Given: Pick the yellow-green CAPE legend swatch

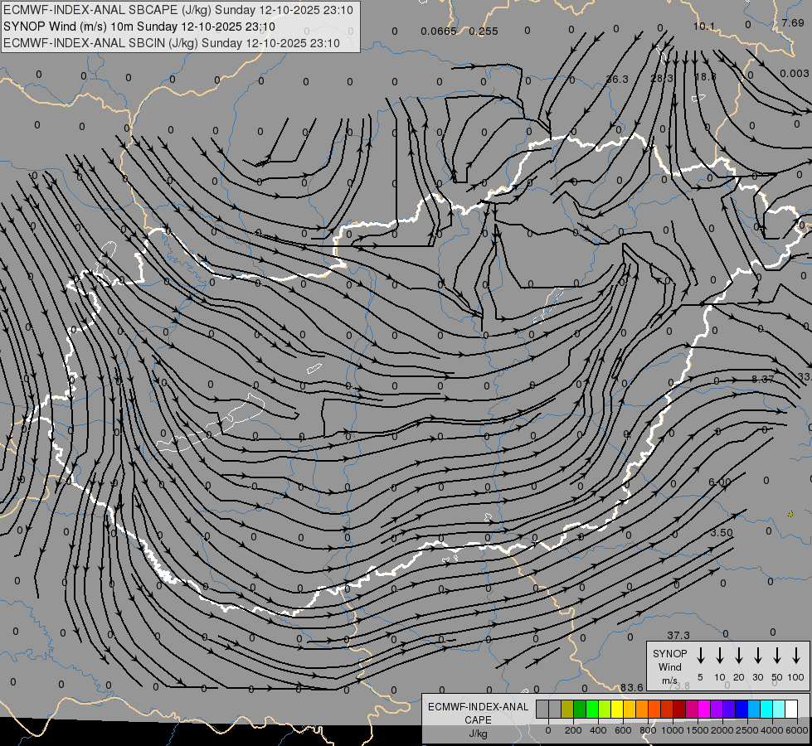Looking at the screenshot, I should click(x=605, y=709).
